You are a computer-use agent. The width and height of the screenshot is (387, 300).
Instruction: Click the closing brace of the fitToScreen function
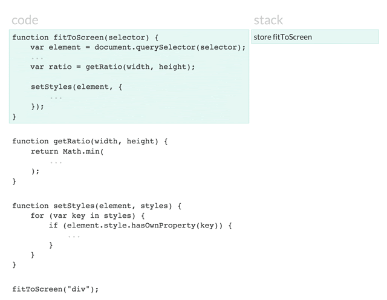(15, 117)
